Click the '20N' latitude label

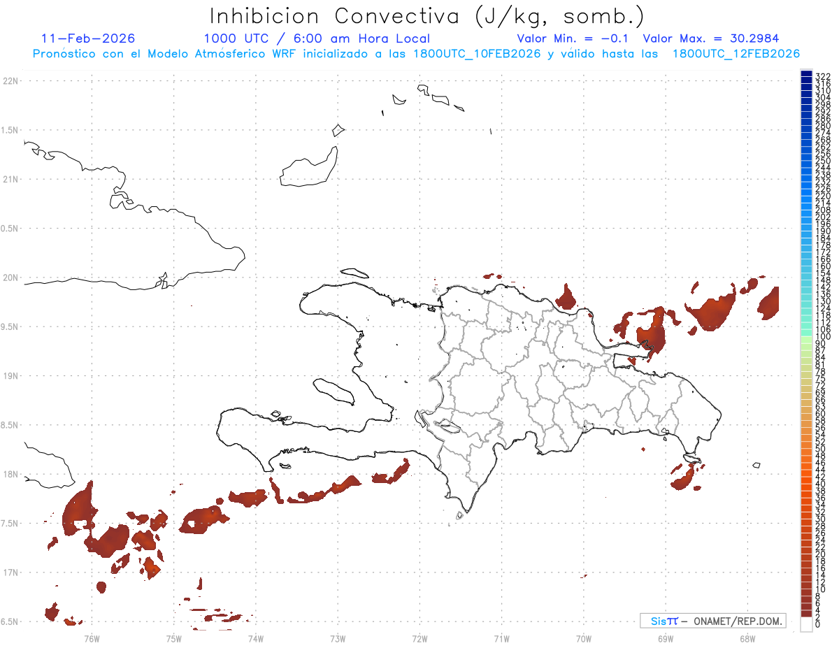pos(10,278)
